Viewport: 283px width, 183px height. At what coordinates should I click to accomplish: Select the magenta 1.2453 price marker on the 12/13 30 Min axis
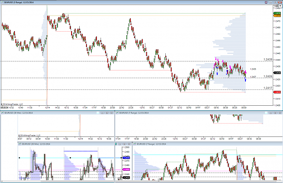pos(126,169)
